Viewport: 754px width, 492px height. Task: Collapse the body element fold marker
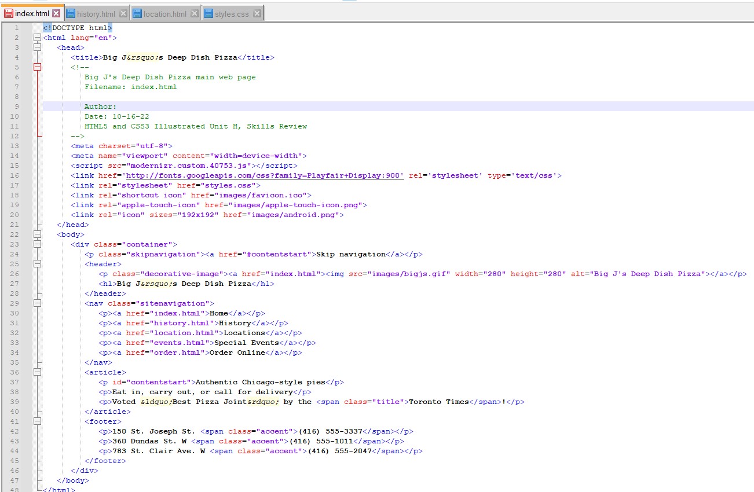click(x=37, y=234)
